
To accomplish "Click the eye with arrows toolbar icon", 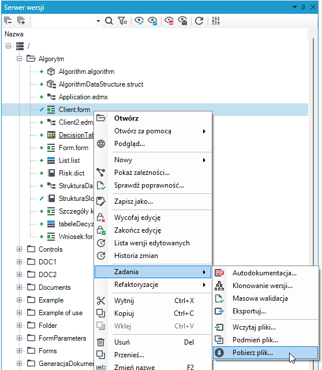I will coord(139,21).
